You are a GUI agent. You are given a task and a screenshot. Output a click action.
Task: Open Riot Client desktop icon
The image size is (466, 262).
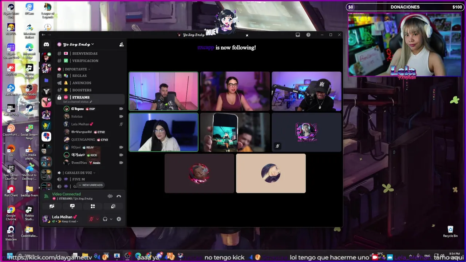click(x=11, y=191)
